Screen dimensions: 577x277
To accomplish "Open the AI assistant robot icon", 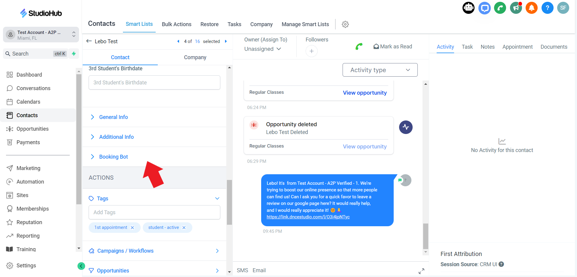I will [x=469, y=8].
